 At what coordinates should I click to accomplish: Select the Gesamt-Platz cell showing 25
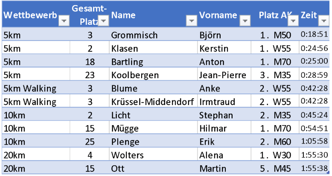click(90, 142)
